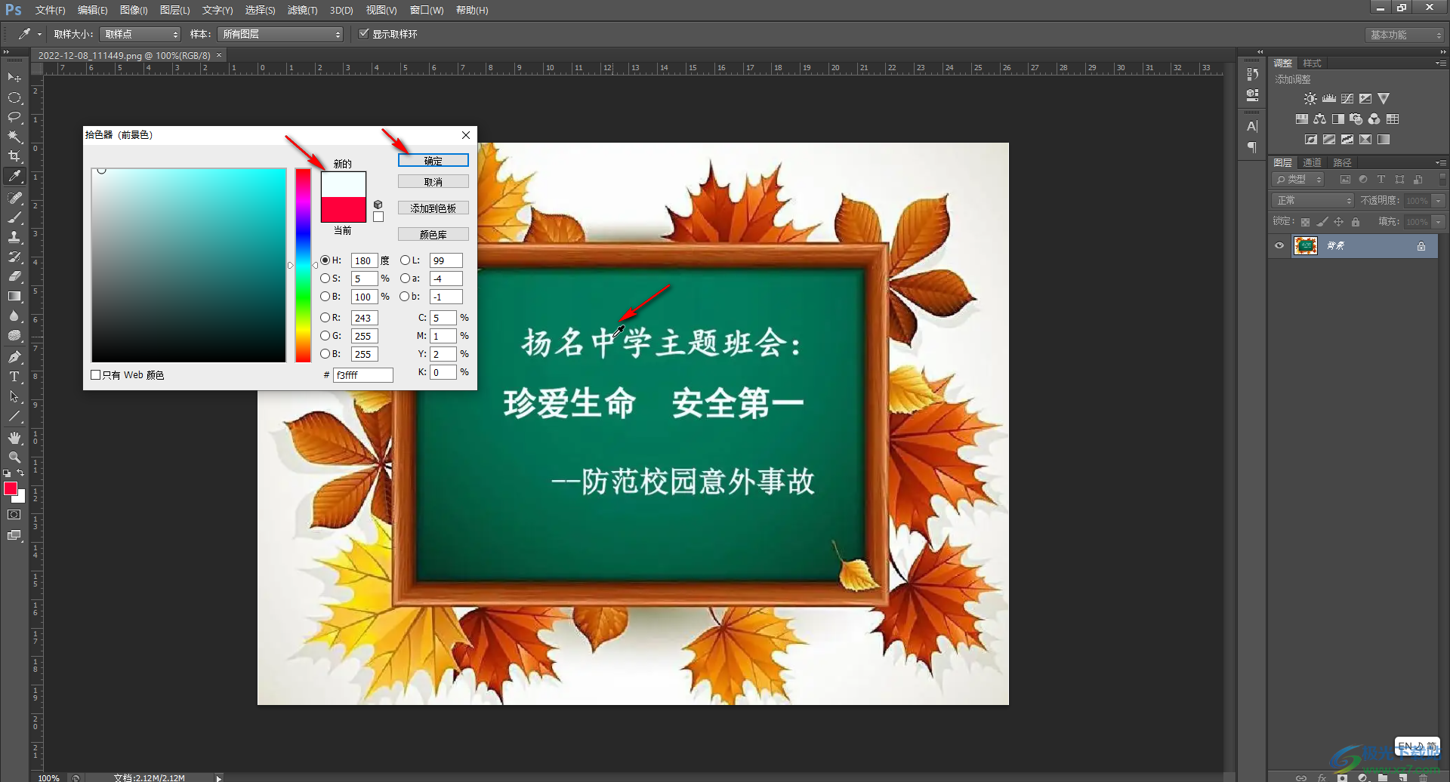The width and height of the screenshot is (1450, 782).
Task: Select the Path Selection tool
Action: pyautogui.click(x=14, y=396)
